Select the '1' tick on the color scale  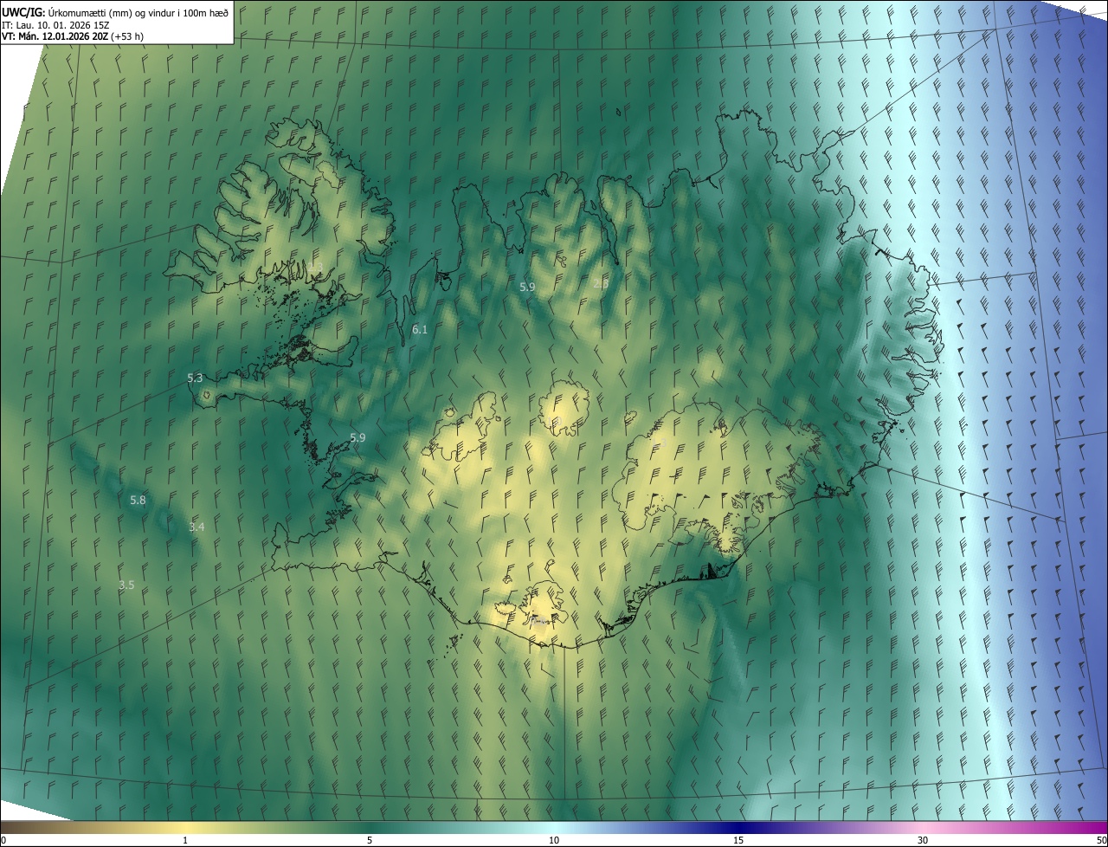pyautogui.click(x=185, y=840)
